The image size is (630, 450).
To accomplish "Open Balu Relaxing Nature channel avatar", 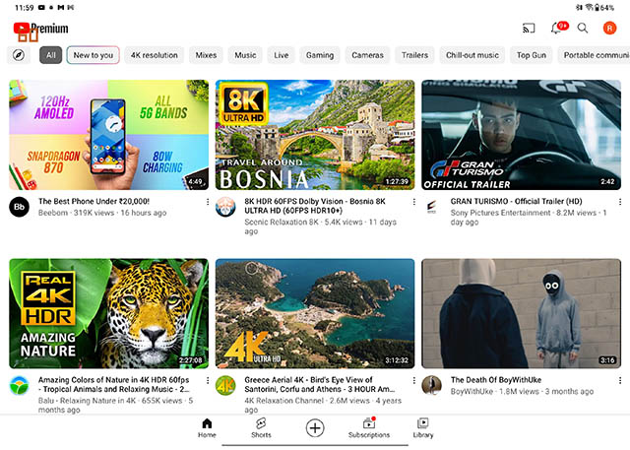I will click(x=19, y=385).
